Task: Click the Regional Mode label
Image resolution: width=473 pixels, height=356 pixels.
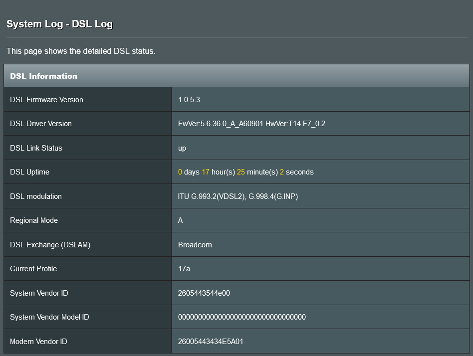Action: (x=34, y=220)
